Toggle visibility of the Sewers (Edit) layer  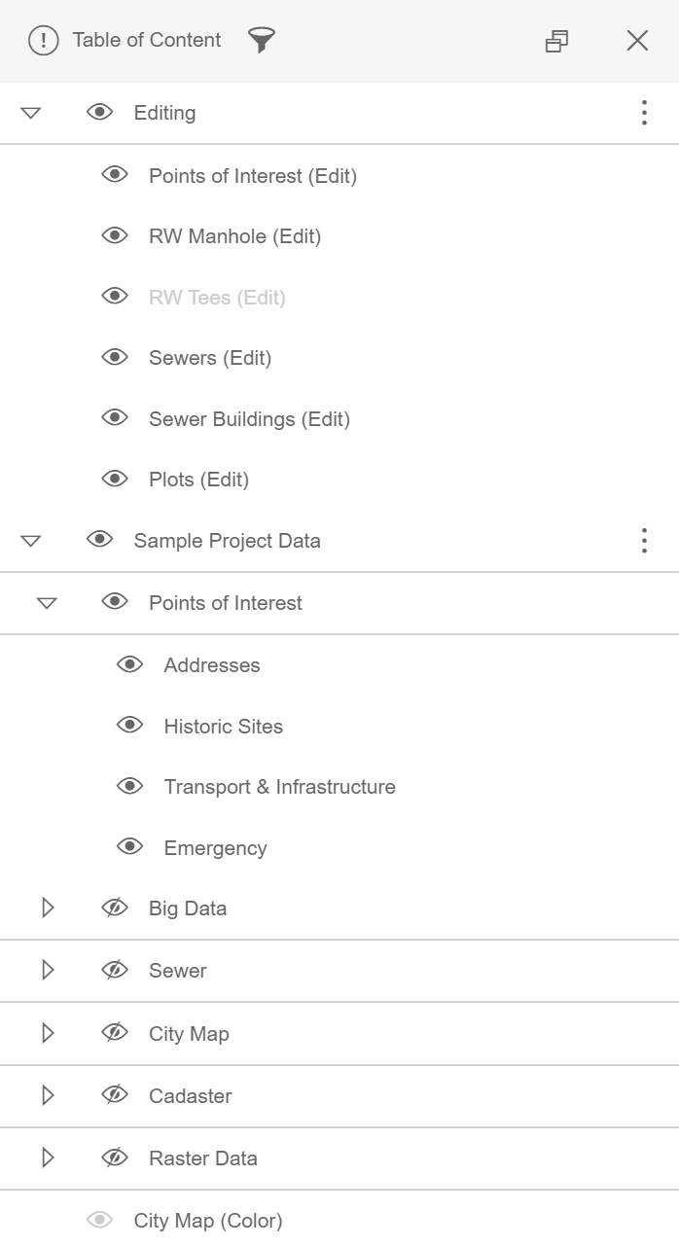(114, 355)
